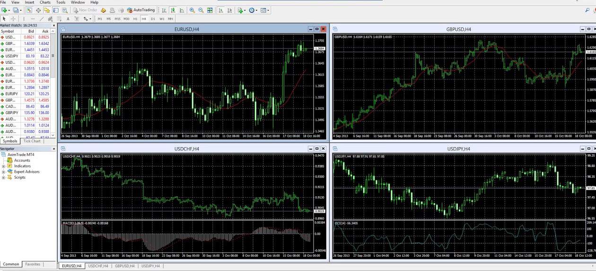The image size is (596, 271).
Task: Select the Fibonacci Retracement tool
Action: (59, 19)
